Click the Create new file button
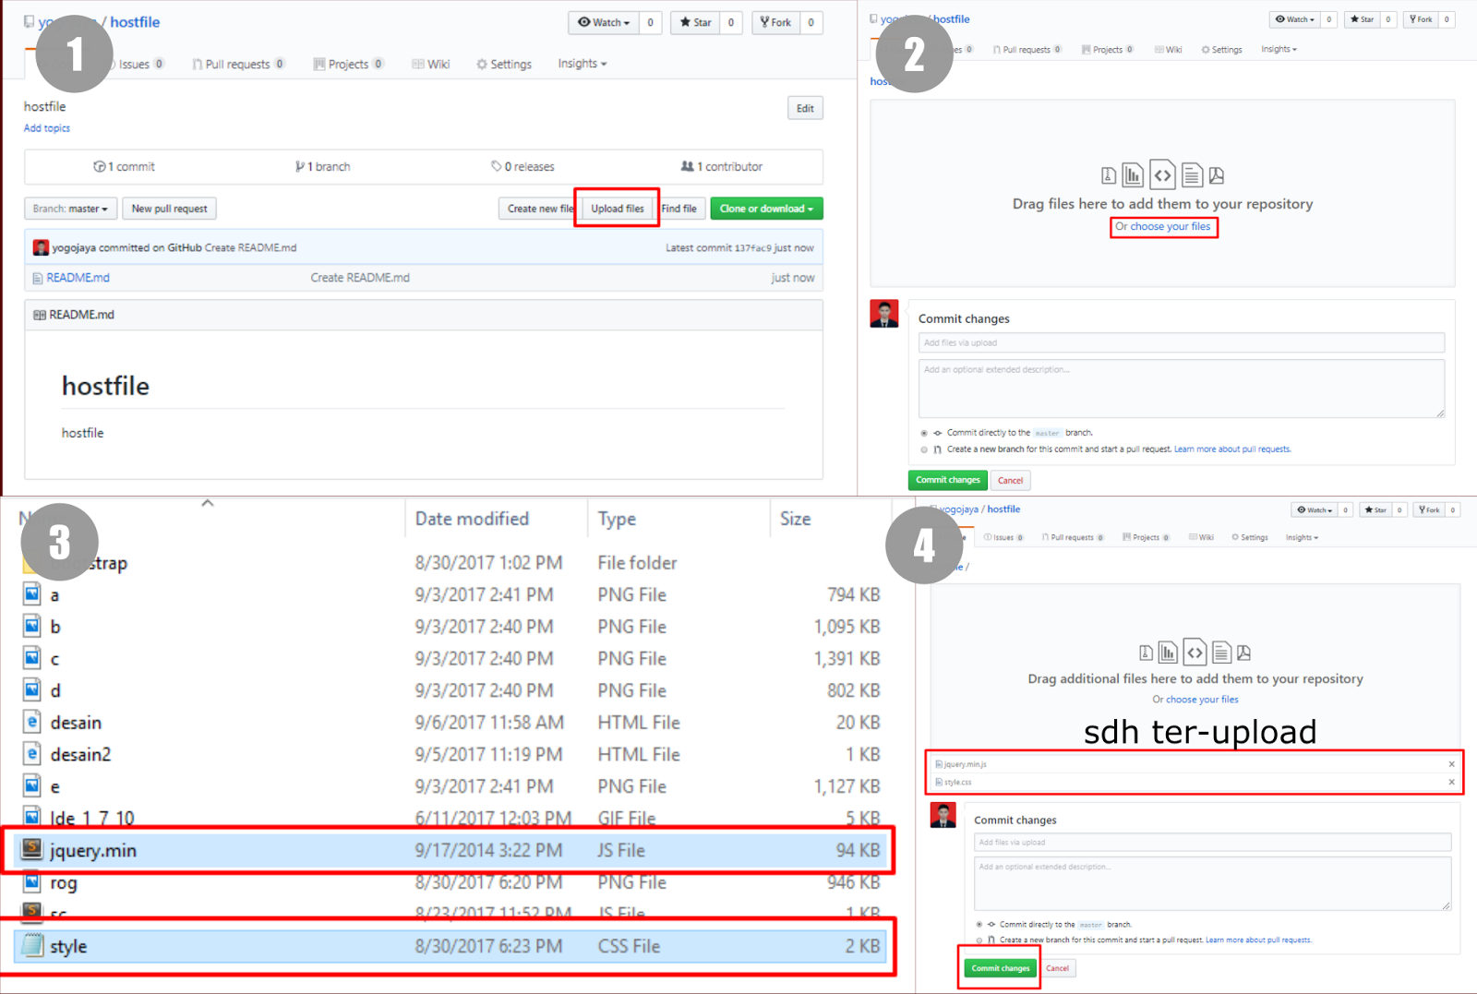Viewport: 1477px width, 994px height. [x=538, y=209]
